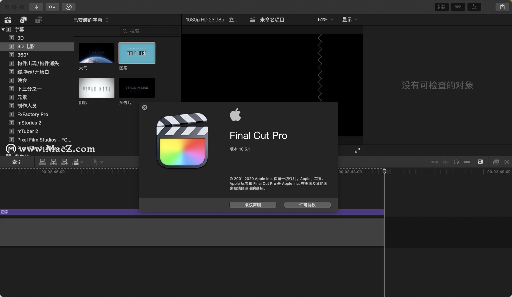This screenshot has height=297, width=512.
Task: Select the purple 图案 clip in timeline
Action: (x=192, y=212)
